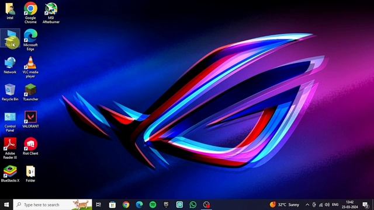Open the intel folder on desktop
Image resolution: width=374 pixels, height=210 pixels.
(10, 11)
